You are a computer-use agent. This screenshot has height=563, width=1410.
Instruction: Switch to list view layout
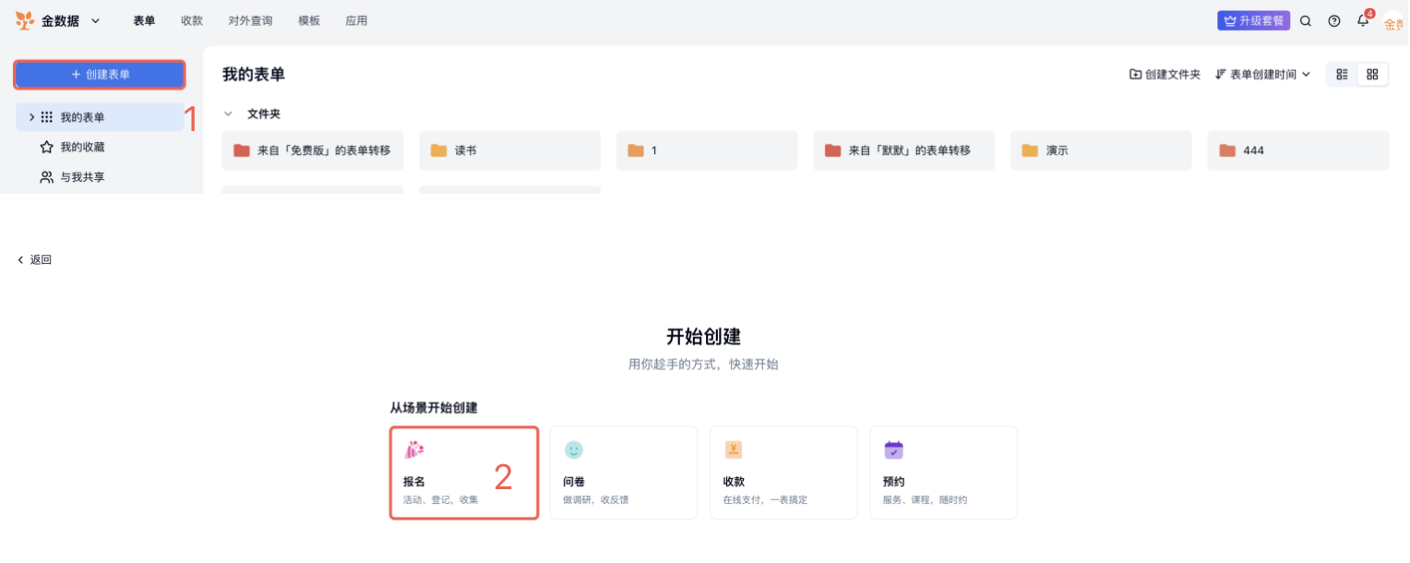pyautogui.click(x=1343, y=75)
